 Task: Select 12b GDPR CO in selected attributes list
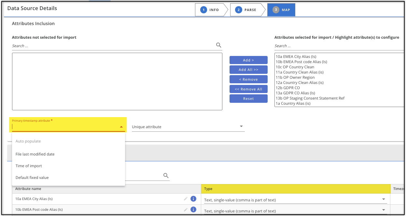(x=288, y=88)
